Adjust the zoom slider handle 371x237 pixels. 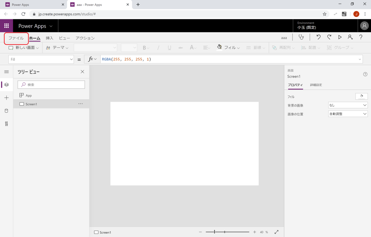pyautogui.click(x=214, y=232)
